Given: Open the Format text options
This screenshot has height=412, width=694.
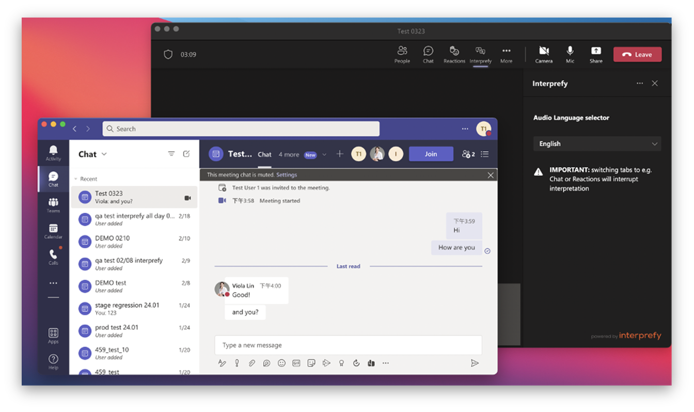Looking at the screenshot, I should tap(222, 363).
